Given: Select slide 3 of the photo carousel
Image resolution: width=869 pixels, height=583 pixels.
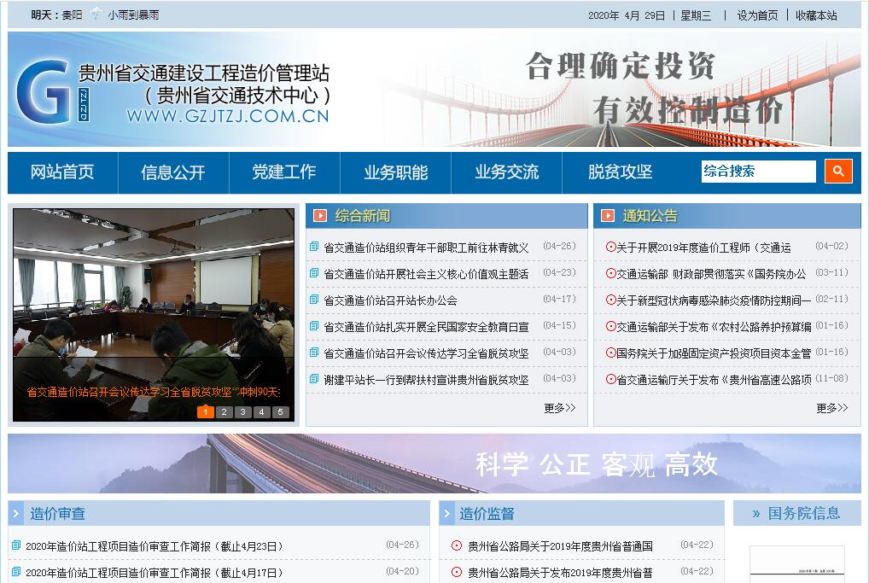Looking at the screenshot, I should pos(242,411).
